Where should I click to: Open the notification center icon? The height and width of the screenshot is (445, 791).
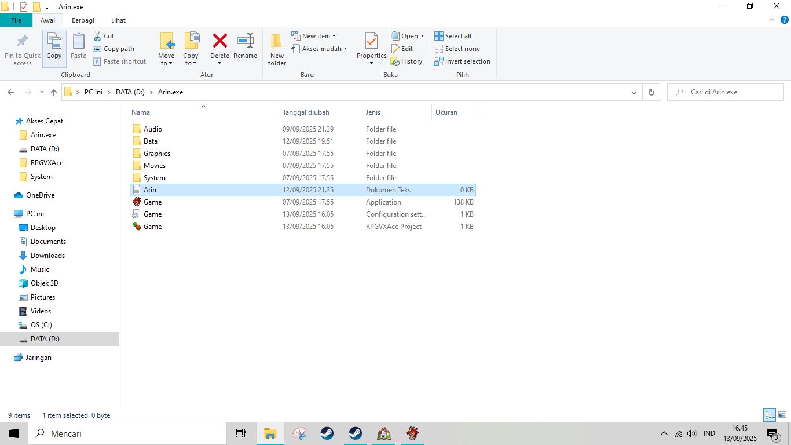point(772,433)
